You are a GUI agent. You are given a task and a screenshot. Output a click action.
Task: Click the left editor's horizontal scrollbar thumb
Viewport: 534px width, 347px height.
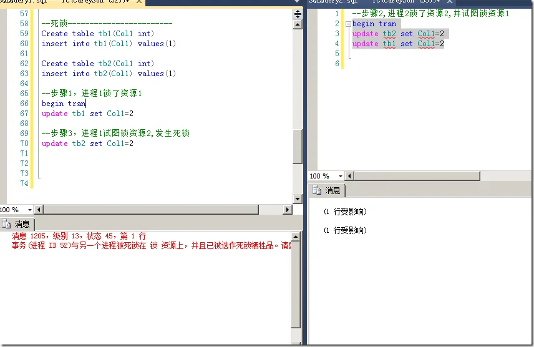pyautogui.click(x=150, y=210)
